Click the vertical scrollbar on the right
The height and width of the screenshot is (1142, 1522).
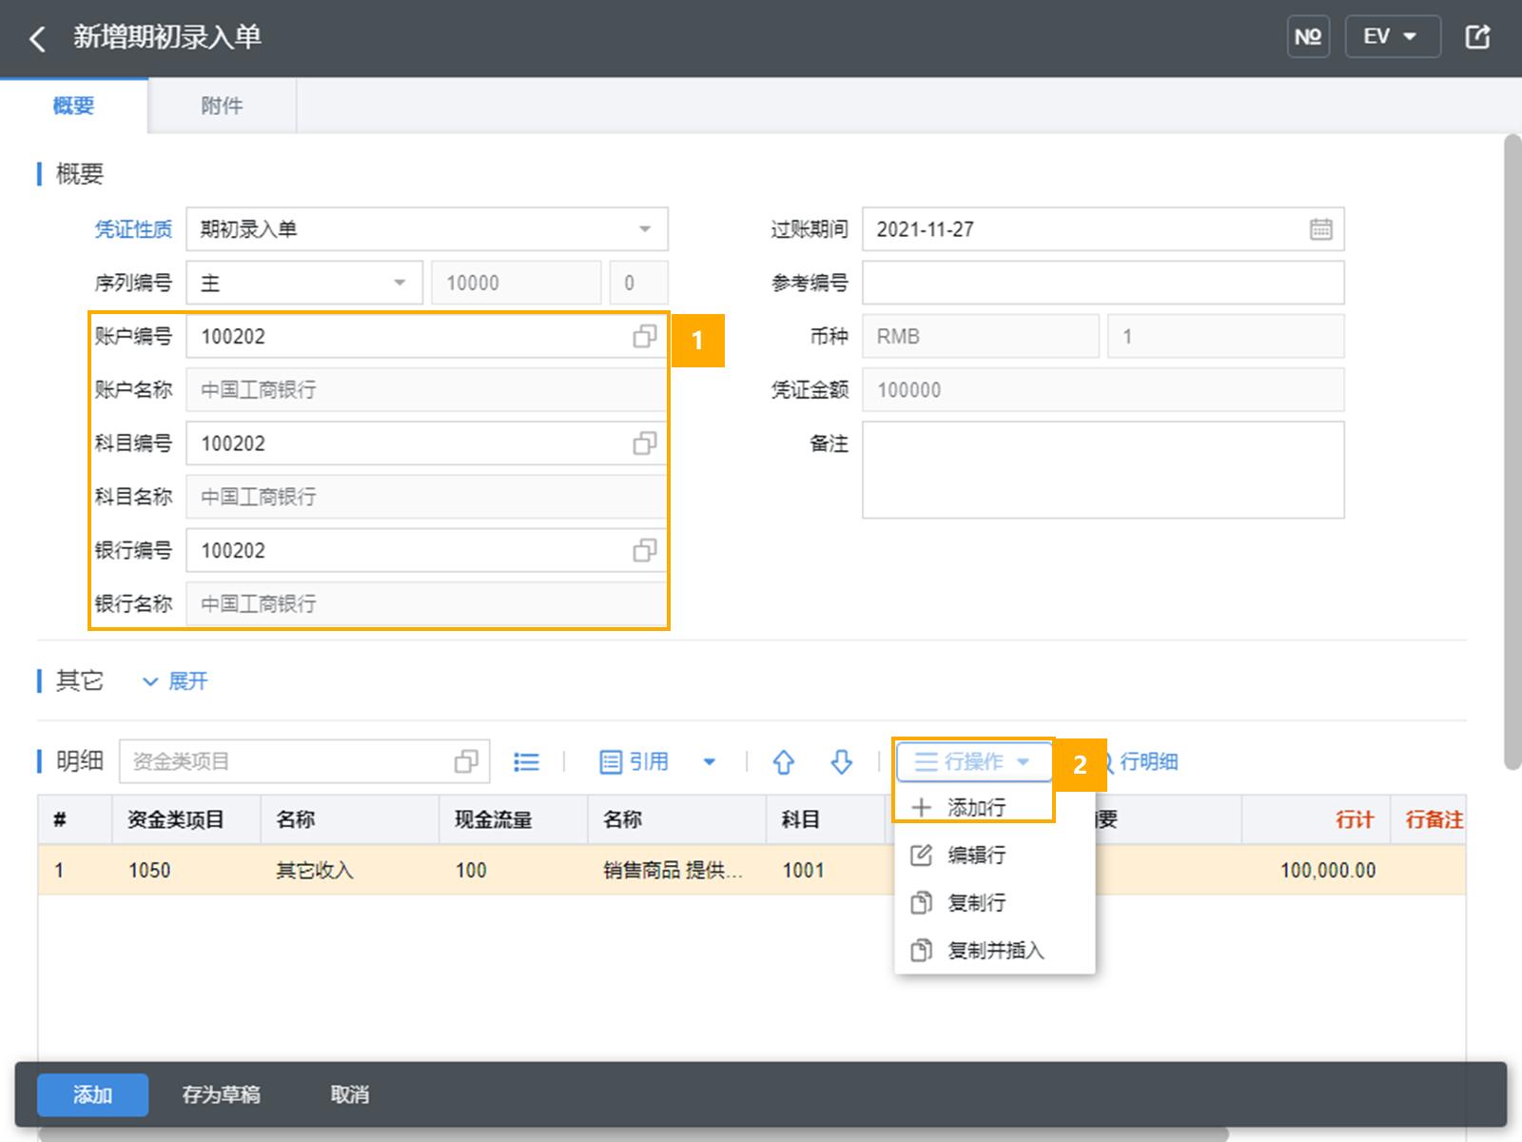click(1512, 452)
